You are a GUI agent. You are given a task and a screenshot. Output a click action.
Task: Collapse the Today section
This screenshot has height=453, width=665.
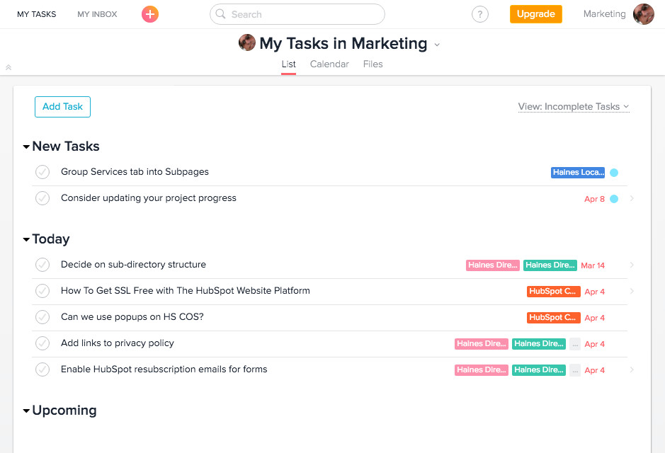pyautogui.click(x=26, y=240)
